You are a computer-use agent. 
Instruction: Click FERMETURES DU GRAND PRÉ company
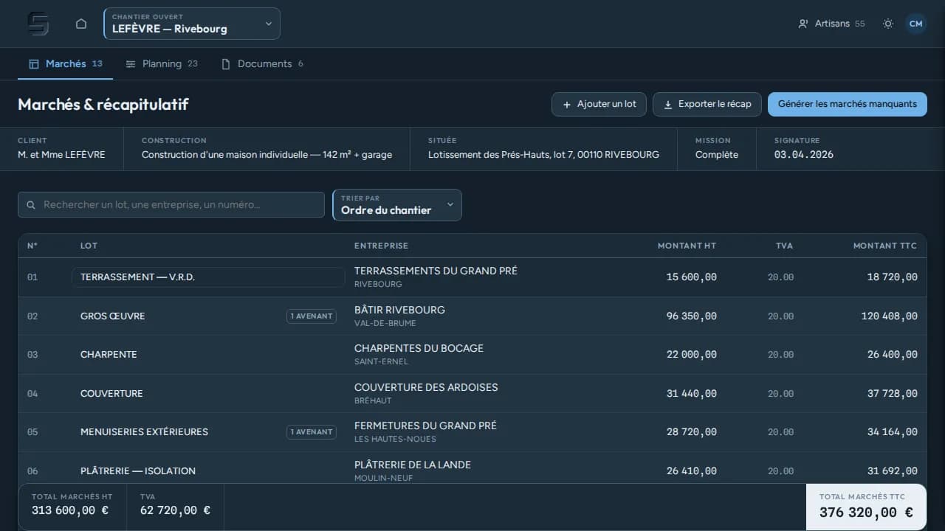click(x=425, y=426)
